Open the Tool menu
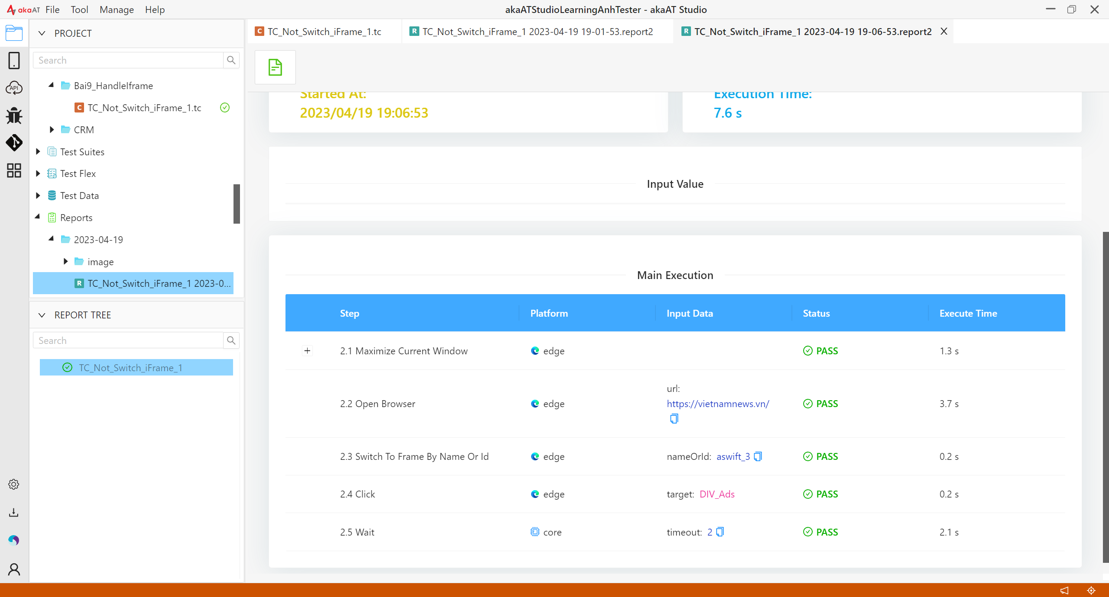Viewport: 1109px width, 597px height. click(x=79, y=10)
